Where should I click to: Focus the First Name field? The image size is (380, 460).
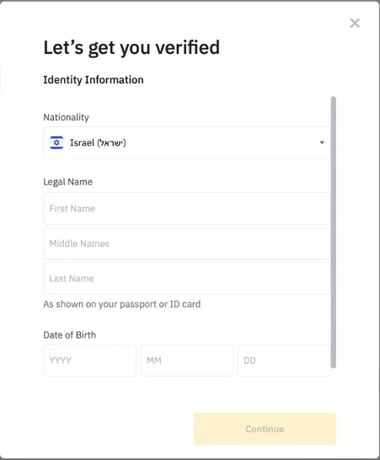[187, 209]
